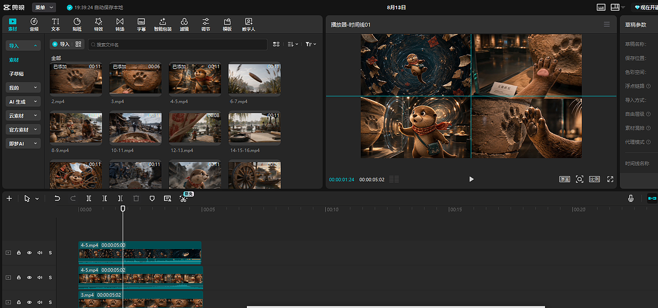658x308 pixels.
Task: Open the 贴纸 stickers tab
Action: [77, 25]
